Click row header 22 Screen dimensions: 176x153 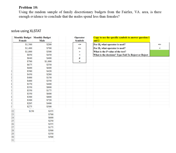(13, 111)
